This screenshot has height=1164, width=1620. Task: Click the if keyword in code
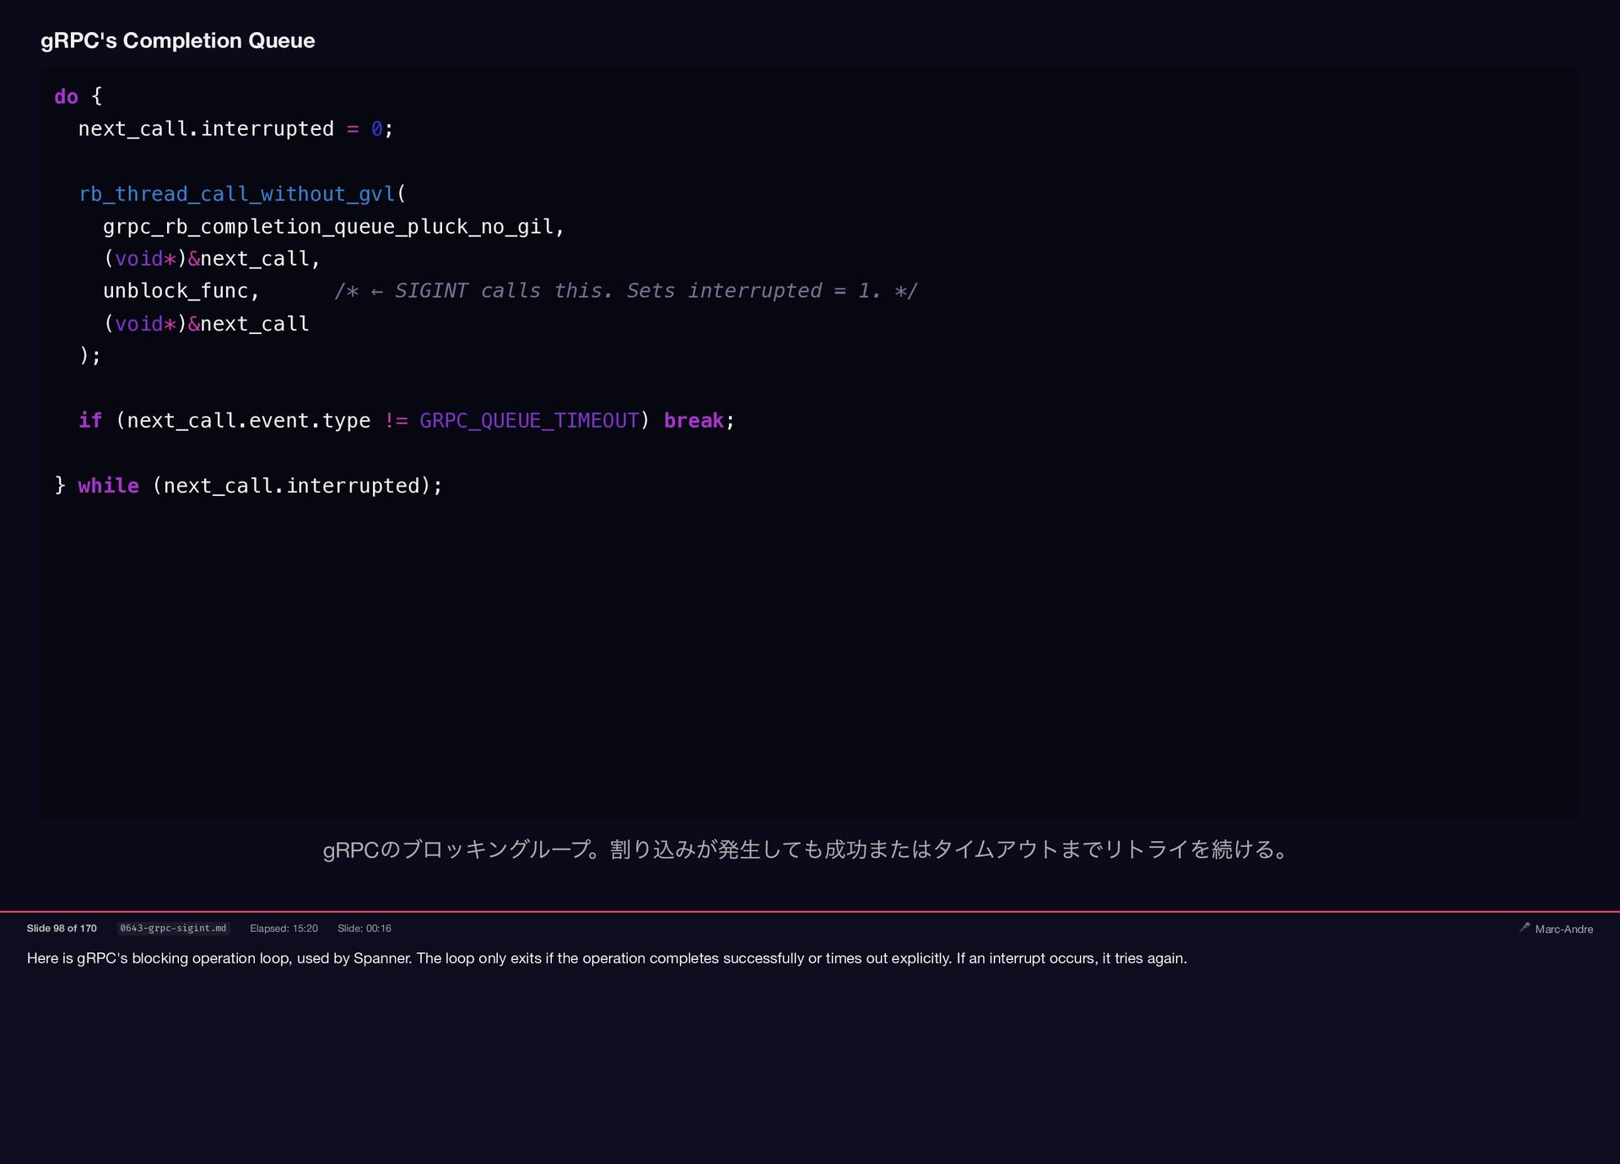click(x=89, y=420)
